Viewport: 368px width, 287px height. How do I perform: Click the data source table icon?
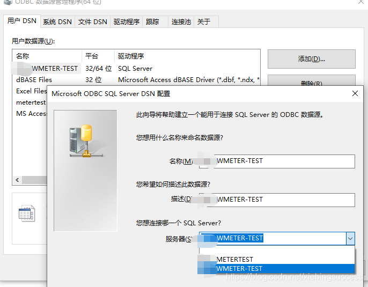tap(27, 214)
